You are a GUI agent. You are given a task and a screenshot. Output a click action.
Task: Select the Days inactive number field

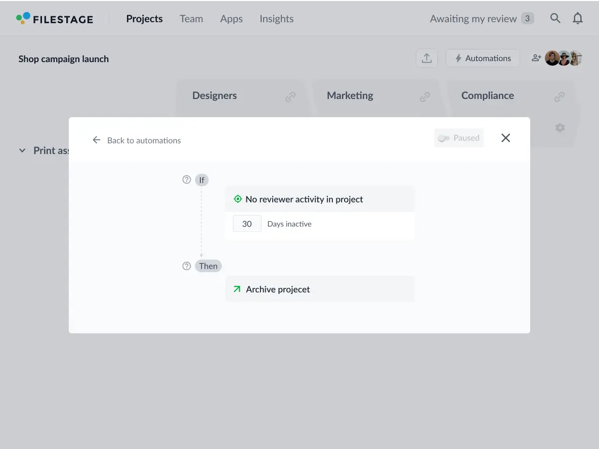click(247, 223)
